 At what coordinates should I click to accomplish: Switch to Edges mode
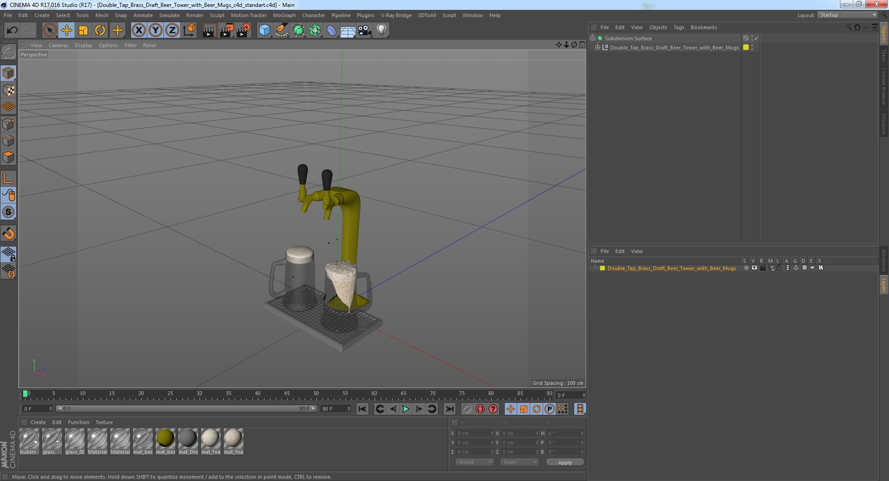[8, 141]
